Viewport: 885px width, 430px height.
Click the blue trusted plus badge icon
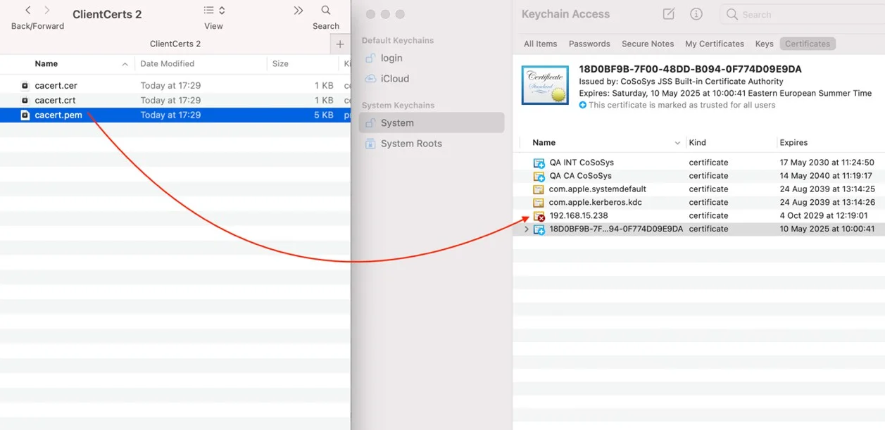tap(583, 105)
